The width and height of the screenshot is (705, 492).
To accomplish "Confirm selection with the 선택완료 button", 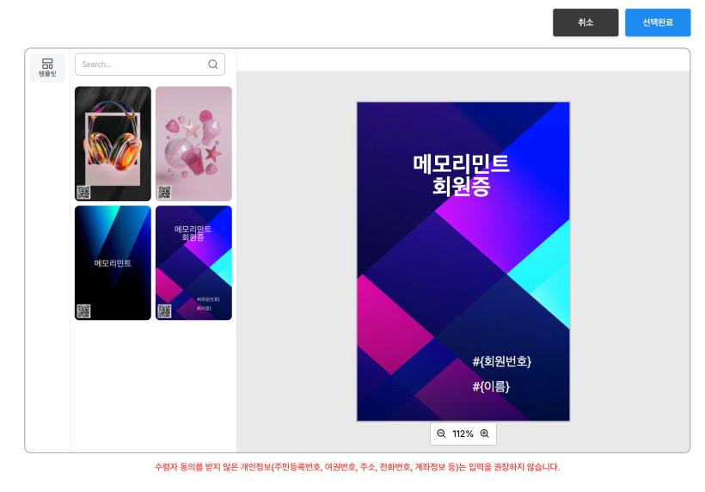I will click(x=657, y=22).
